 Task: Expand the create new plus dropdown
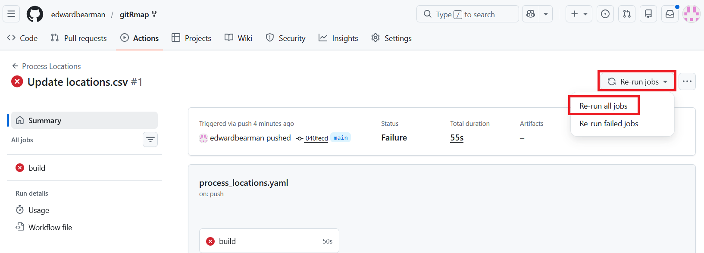point(579,14)
